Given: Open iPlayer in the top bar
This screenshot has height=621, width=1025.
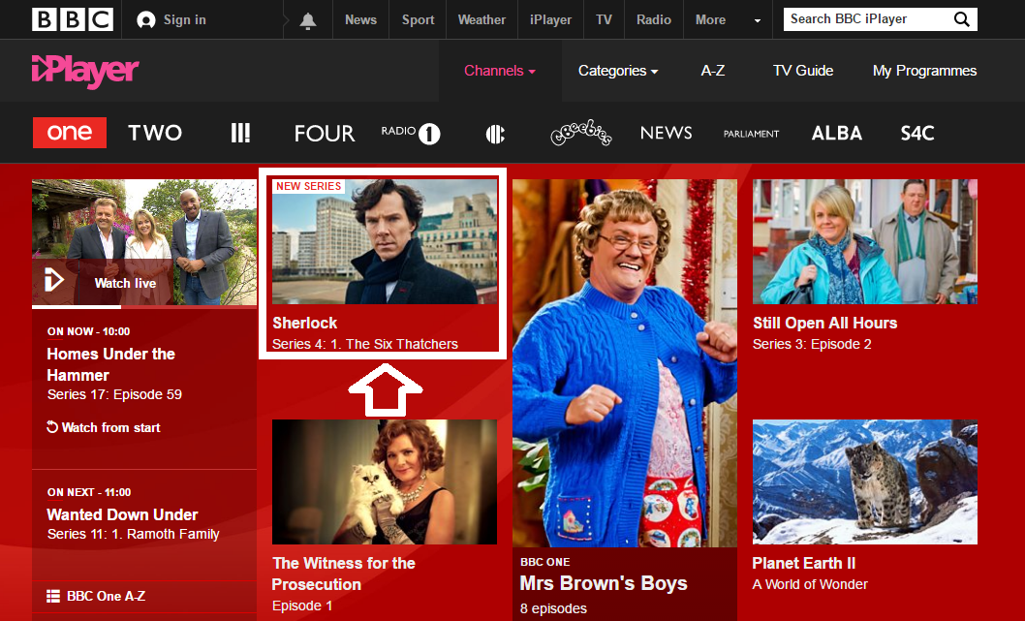Looking at the screenshot, I should [550, 20].
